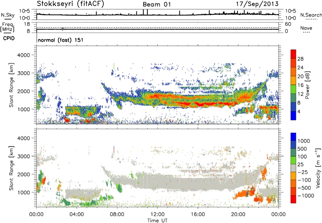
Task: Click the 18 tick of frequency axis
Action: 27,24
